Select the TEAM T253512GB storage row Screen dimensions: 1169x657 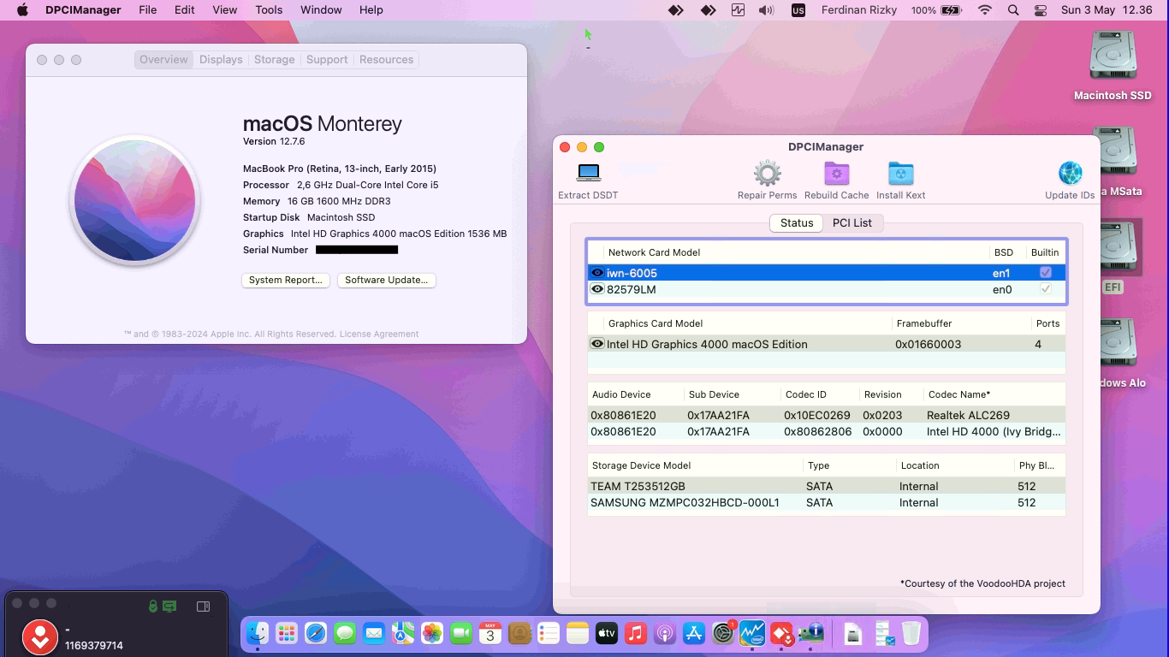click(x=826, y=486)
